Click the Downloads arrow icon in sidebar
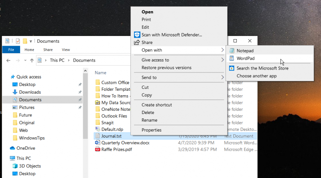The height and width of the screenshot is (178, 321). click(15, 92)
